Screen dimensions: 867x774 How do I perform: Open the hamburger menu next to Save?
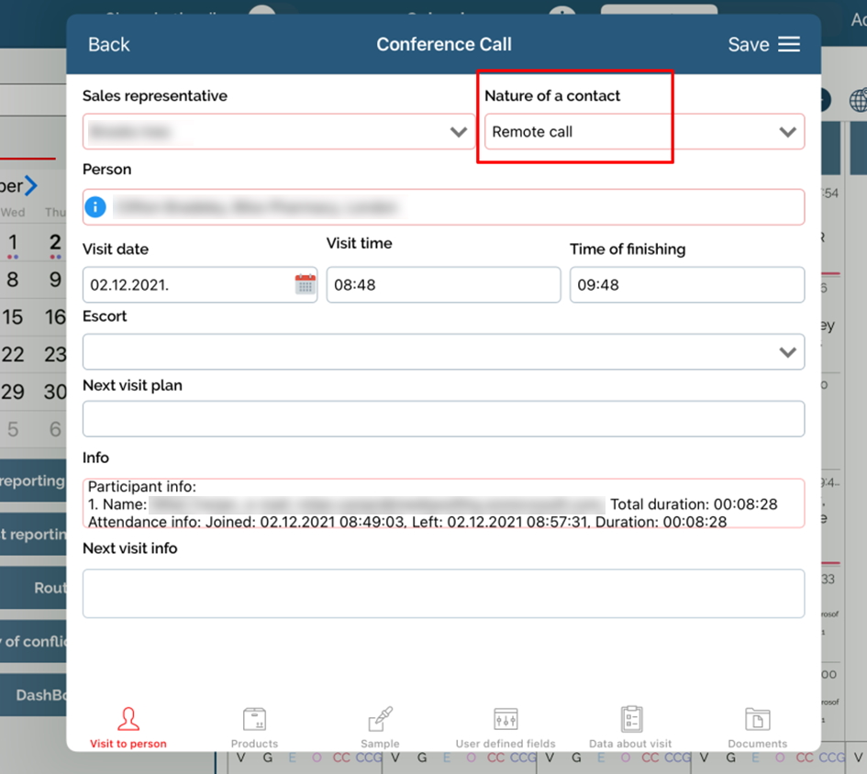(x=789, y=45)
